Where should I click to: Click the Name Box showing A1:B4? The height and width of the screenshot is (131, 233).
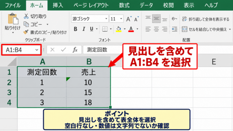21,50
